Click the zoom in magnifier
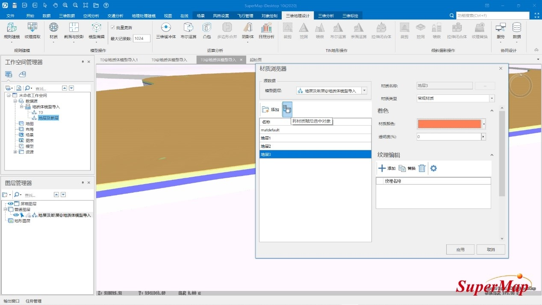 (65, 5)
